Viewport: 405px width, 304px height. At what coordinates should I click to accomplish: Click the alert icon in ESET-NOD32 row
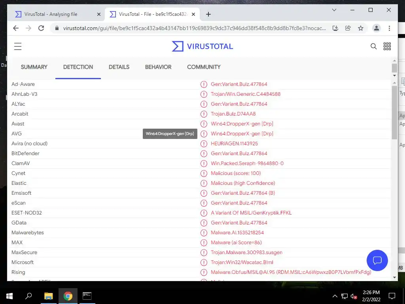[x=204, y=213]
